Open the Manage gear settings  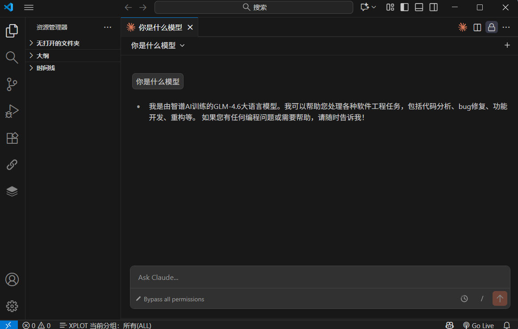point(12,306)
